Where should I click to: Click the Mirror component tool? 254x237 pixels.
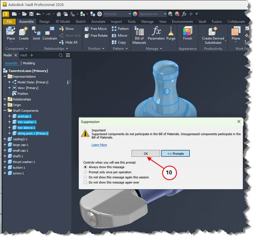(x=120, y=36)
